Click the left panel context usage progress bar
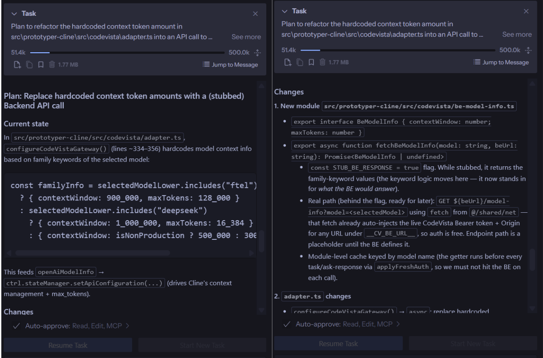 (128, 52)
